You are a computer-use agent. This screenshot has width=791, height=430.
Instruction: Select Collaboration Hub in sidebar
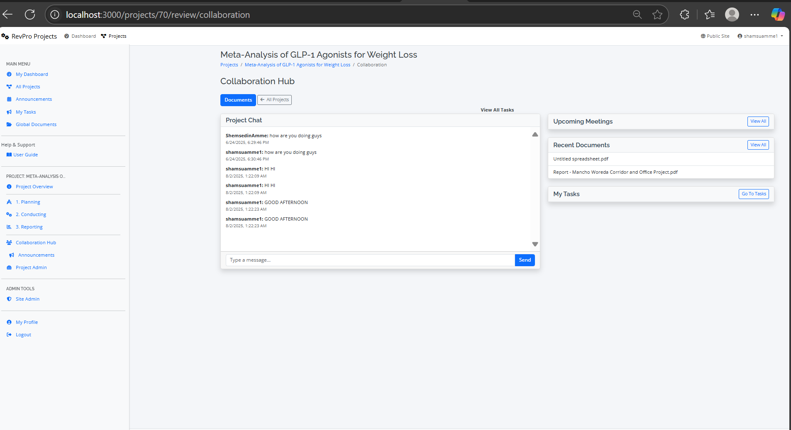pyautogui.click(x=36, y=243)
